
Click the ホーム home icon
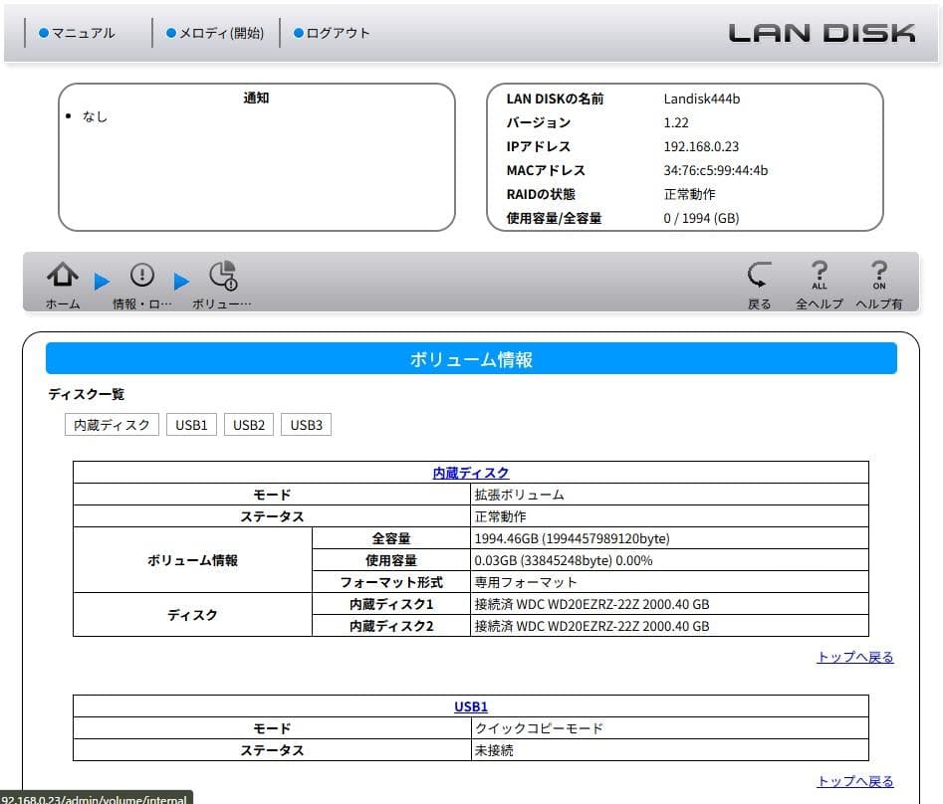coord(62,277)
